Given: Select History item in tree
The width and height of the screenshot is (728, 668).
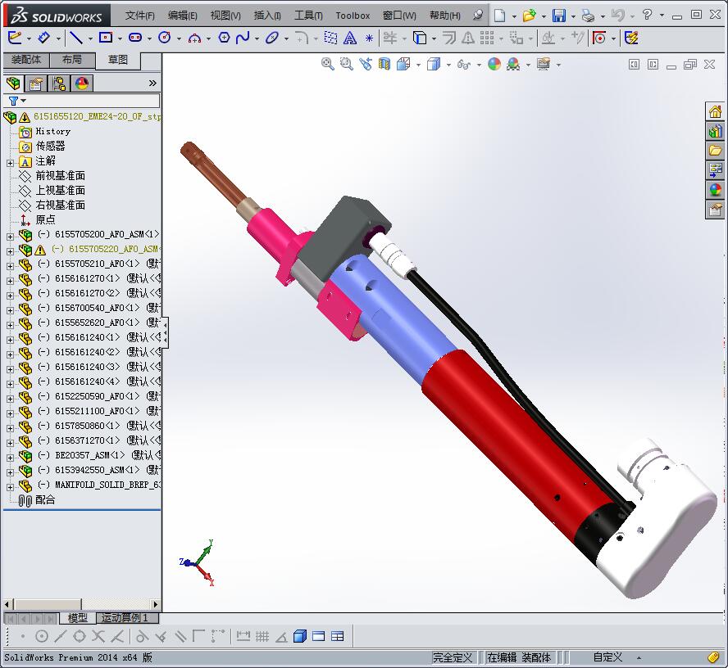Looking at the screenshot, I should [x=53, y=131].
